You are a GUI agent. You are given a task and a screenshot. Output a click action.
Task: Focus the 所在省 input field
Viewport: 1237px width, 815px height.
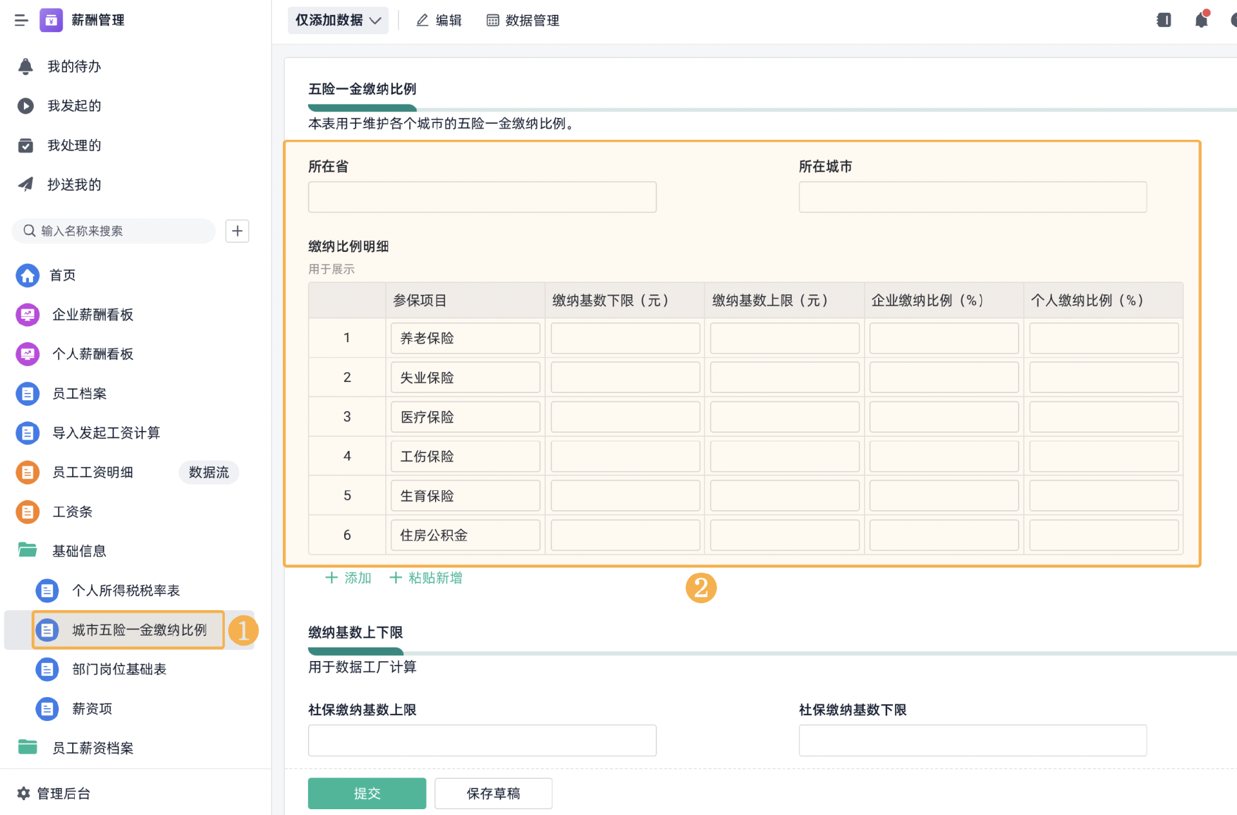coord(482,197)
